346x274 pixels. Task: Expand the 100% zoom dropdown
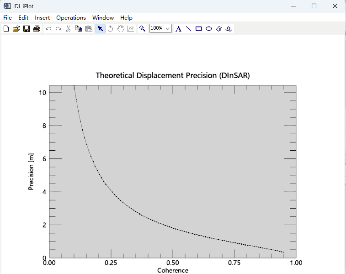[168, 28]
